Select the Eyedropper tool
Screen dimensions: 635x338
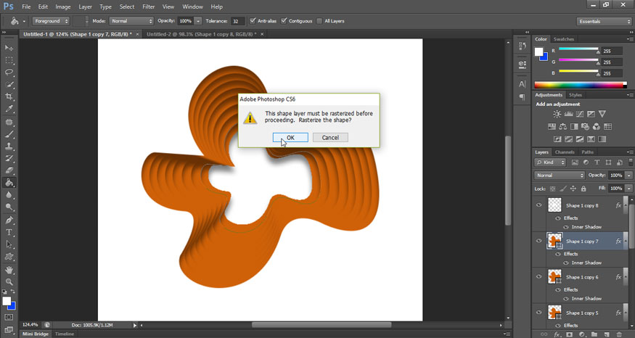[x=9, y=109]
